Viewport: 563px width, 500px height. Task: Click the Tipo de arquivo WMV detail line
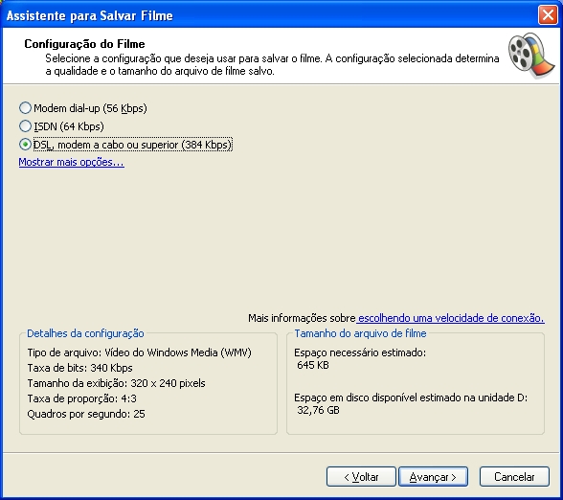[x=140, y=352]
